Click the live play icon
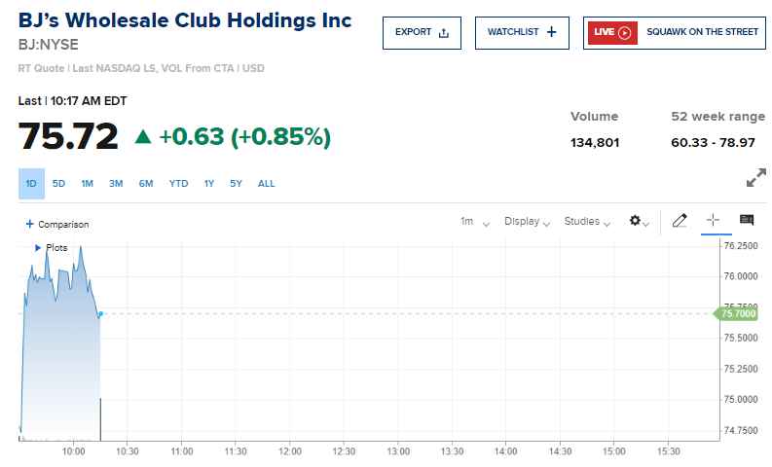Screen dimensions: 772x467 [625, 32]
